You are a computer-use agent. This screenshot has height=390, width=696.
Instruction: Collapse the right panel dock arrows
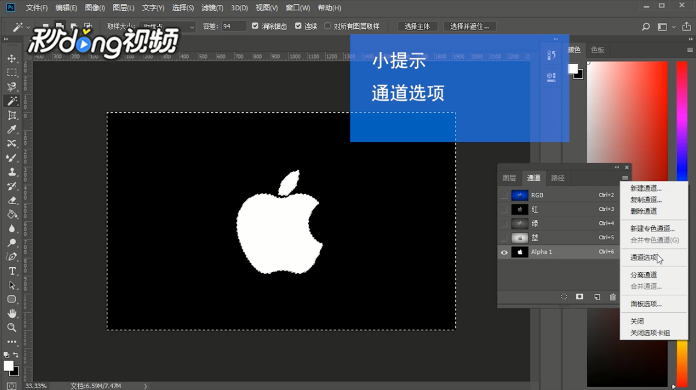(690, 40)
